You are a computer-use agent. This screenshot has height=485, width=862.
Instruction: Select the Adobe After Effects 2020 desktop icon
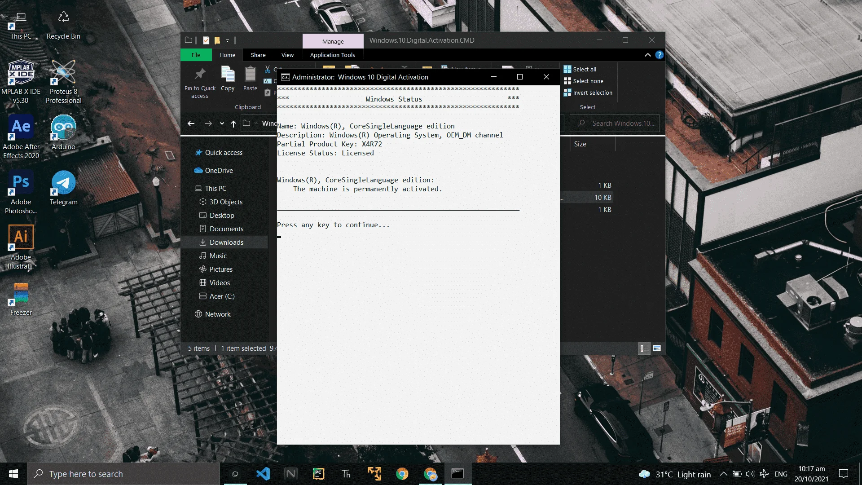tap(21, 137)
